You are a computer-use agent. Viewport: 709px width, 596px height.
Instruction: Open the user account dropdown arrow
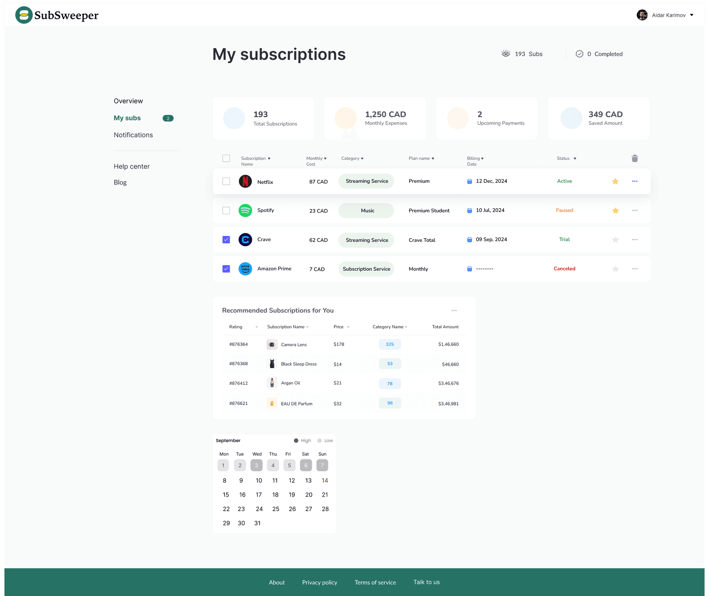(692, 15)
